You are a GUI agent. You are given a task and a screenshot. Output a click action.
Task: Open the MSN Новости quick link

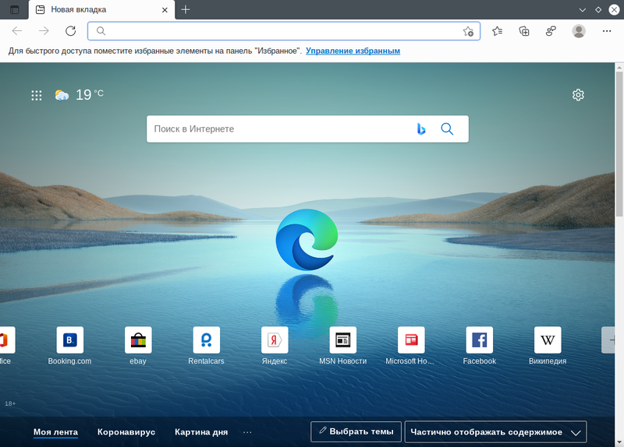pos(343,346)
